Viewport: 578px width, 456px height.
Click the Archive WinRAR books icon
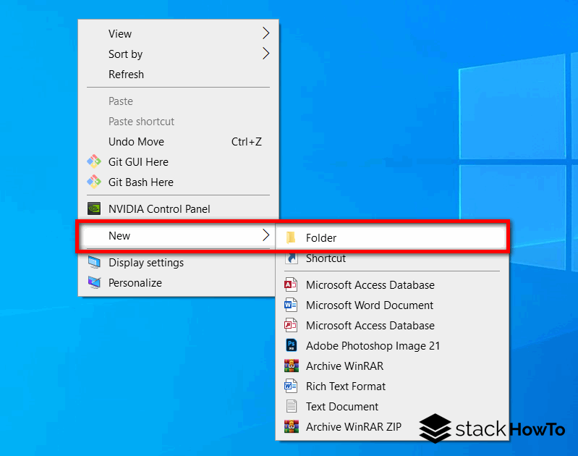click(x=292, y=366)
